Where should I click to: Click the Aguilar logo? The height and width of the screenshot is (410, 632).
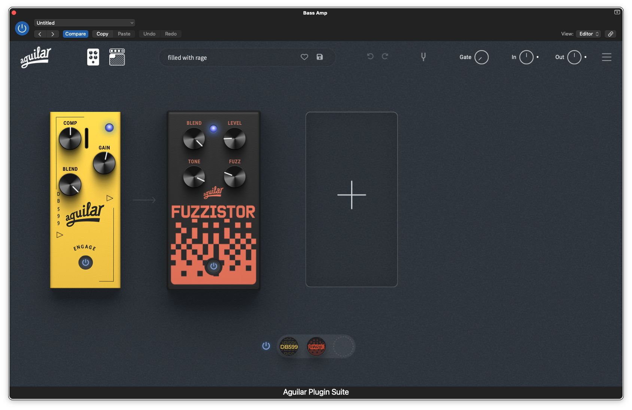point(36,57)
